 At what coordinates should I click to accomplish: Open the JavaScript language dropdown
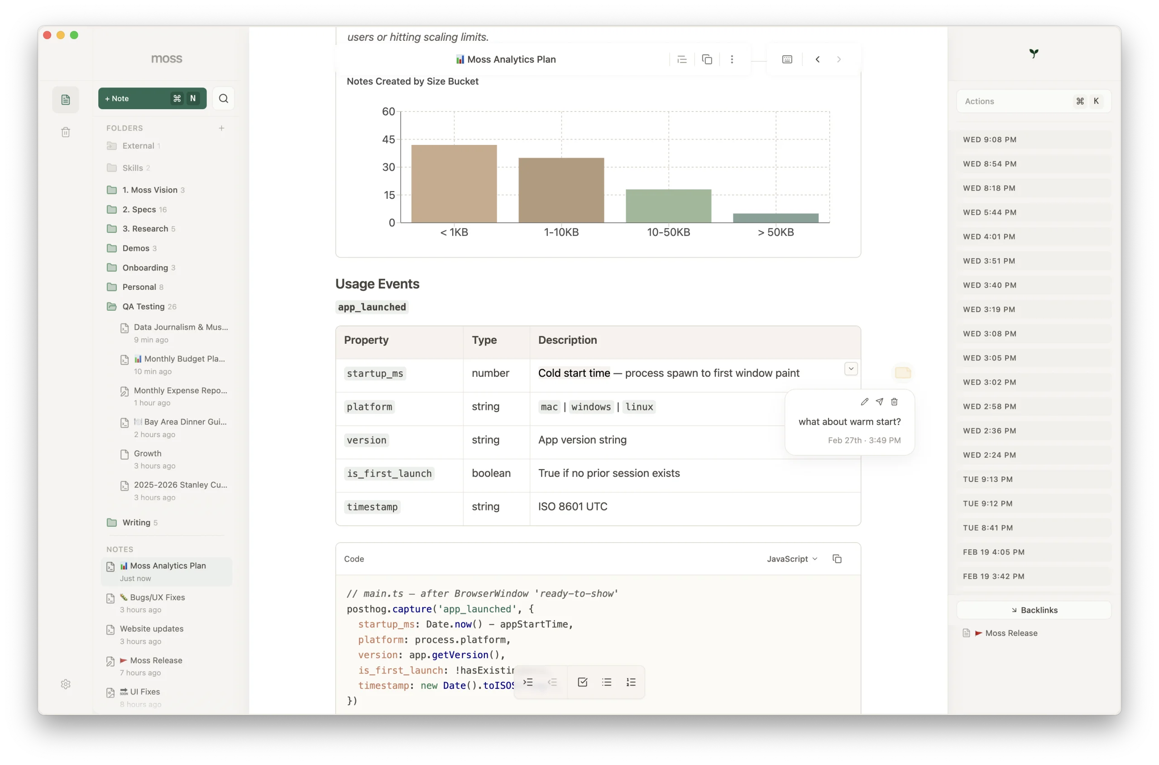(x=791, y=558)
